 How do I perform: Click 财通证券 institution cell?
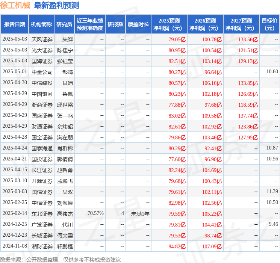coord(42,127)
